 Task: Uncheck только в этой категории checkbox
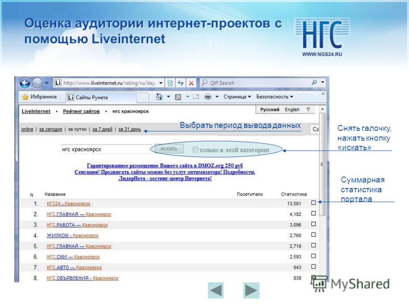[x=195, y=150]
